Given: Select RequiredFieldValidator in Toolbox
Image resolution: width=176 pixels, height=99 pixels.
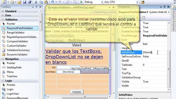Looking at the screenshot, I should coord(20,28).
